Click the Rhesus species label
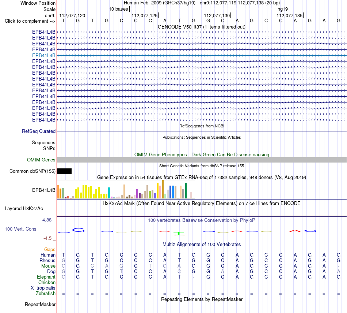Image resolution: width=347 pixels, height=313 pixels. 47,260
